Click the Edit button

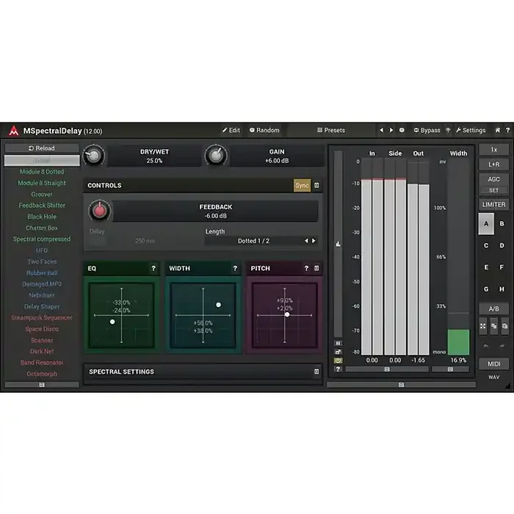pos(231,130)
